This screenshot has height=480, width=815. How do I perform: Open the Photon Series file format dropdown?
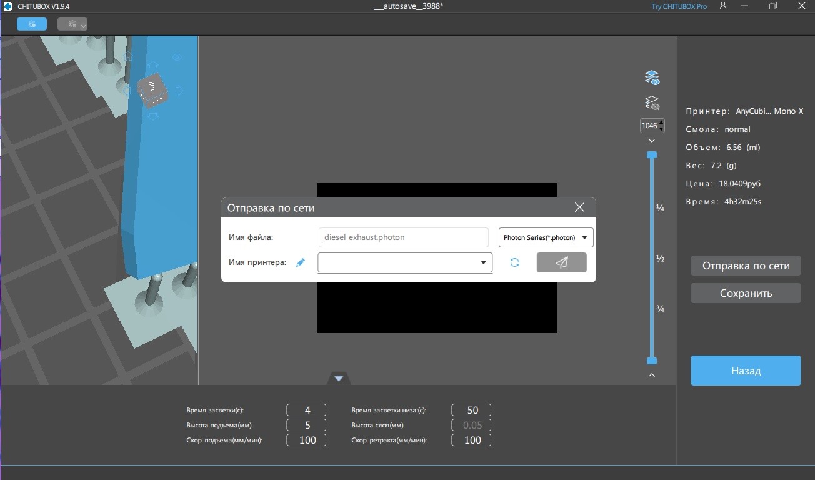click(x=546, y=237)
